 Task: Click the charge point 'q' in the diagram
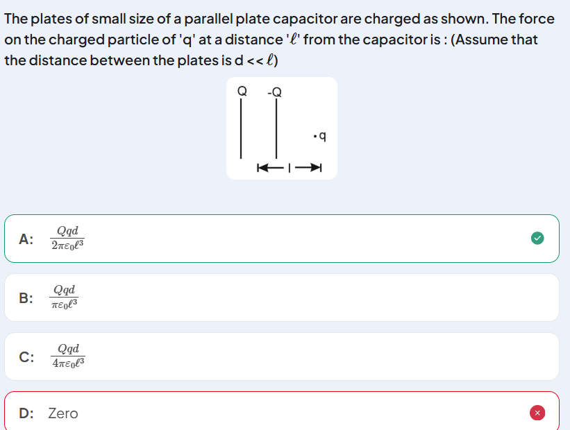320,137
